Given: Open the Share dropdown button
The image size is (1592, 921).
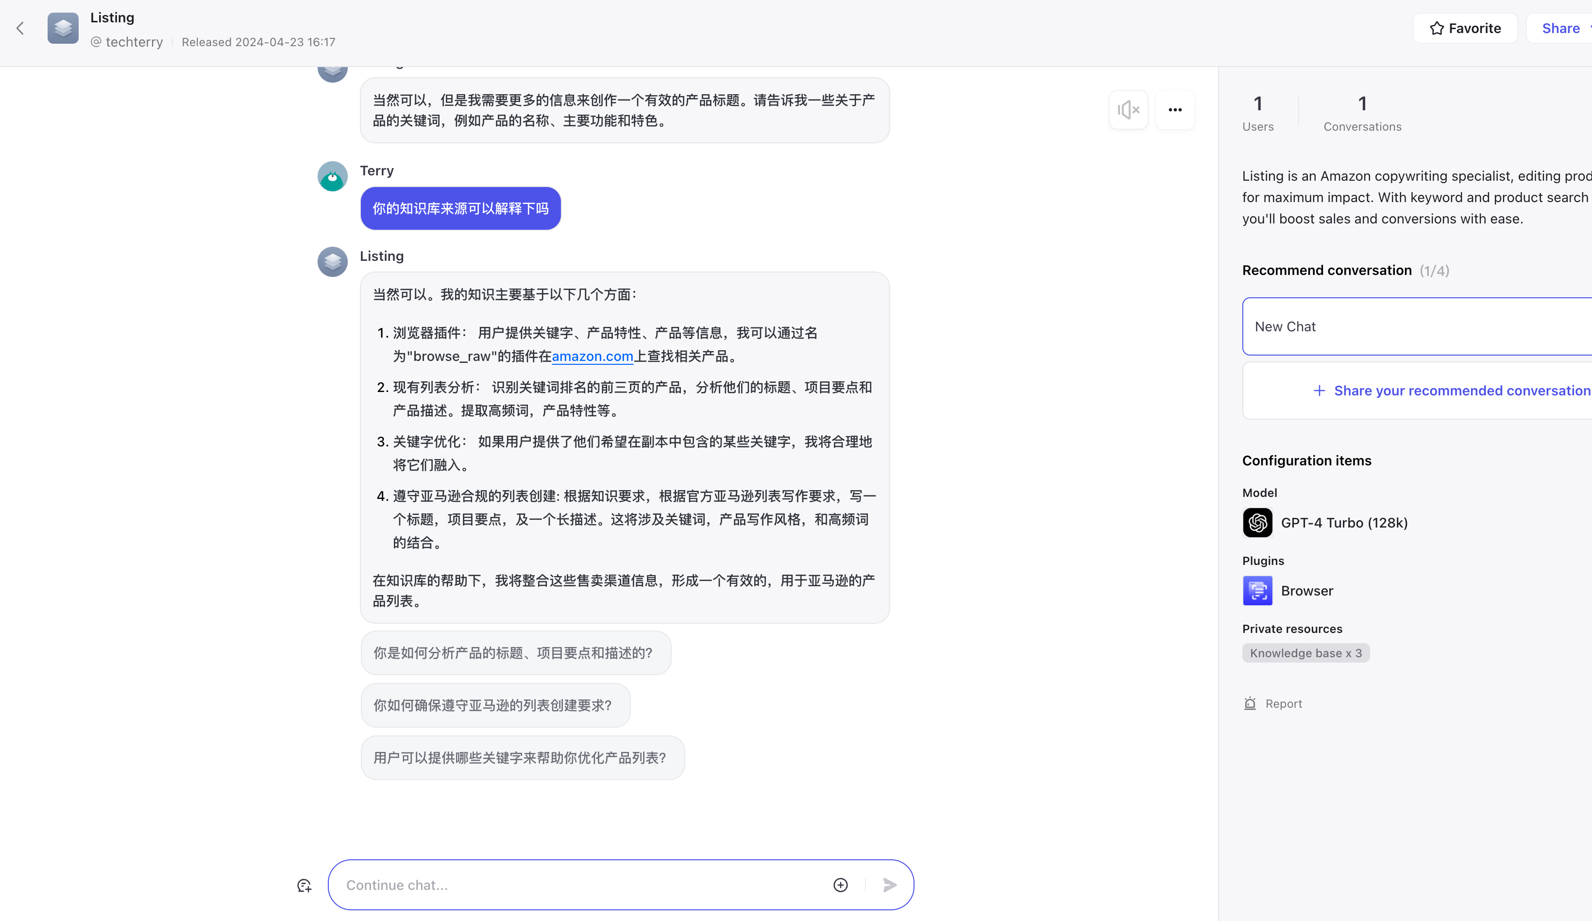Looking at the screenshot, I should click(1560, 29).
